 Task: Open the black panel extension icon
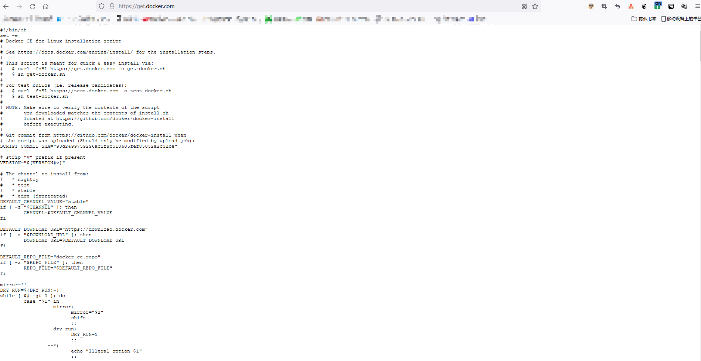(x=671, y=6)
